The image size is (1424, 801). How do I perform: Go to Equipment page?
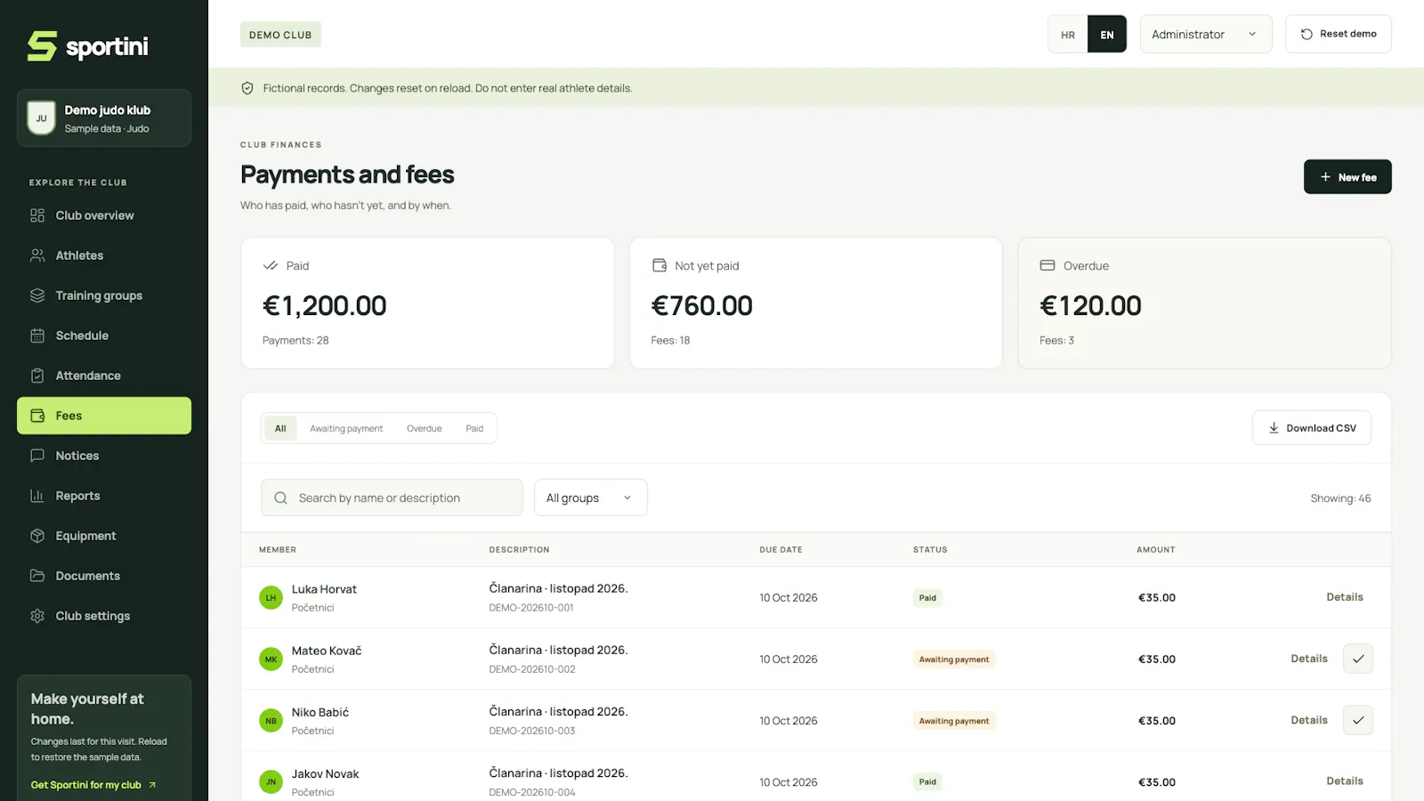(104, 536)
